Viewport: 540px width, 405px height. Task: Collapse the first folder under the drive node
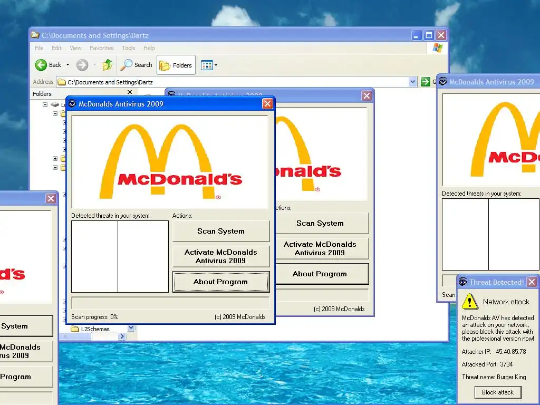coord(55,113)
